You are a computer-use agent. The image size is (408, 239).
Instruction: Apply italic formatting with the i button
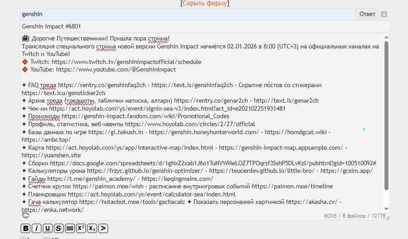coord(36,228)
